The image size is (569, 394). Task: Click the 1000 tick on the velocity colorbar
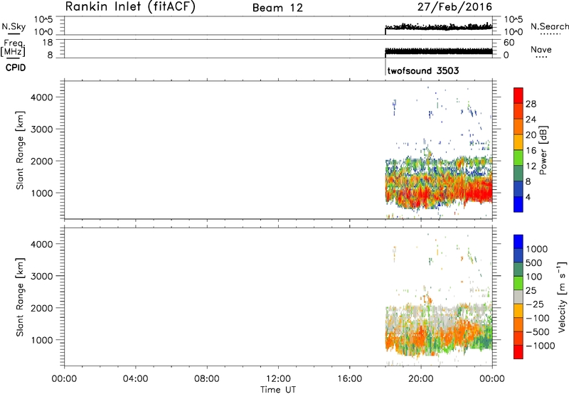[x=537, y=249]
